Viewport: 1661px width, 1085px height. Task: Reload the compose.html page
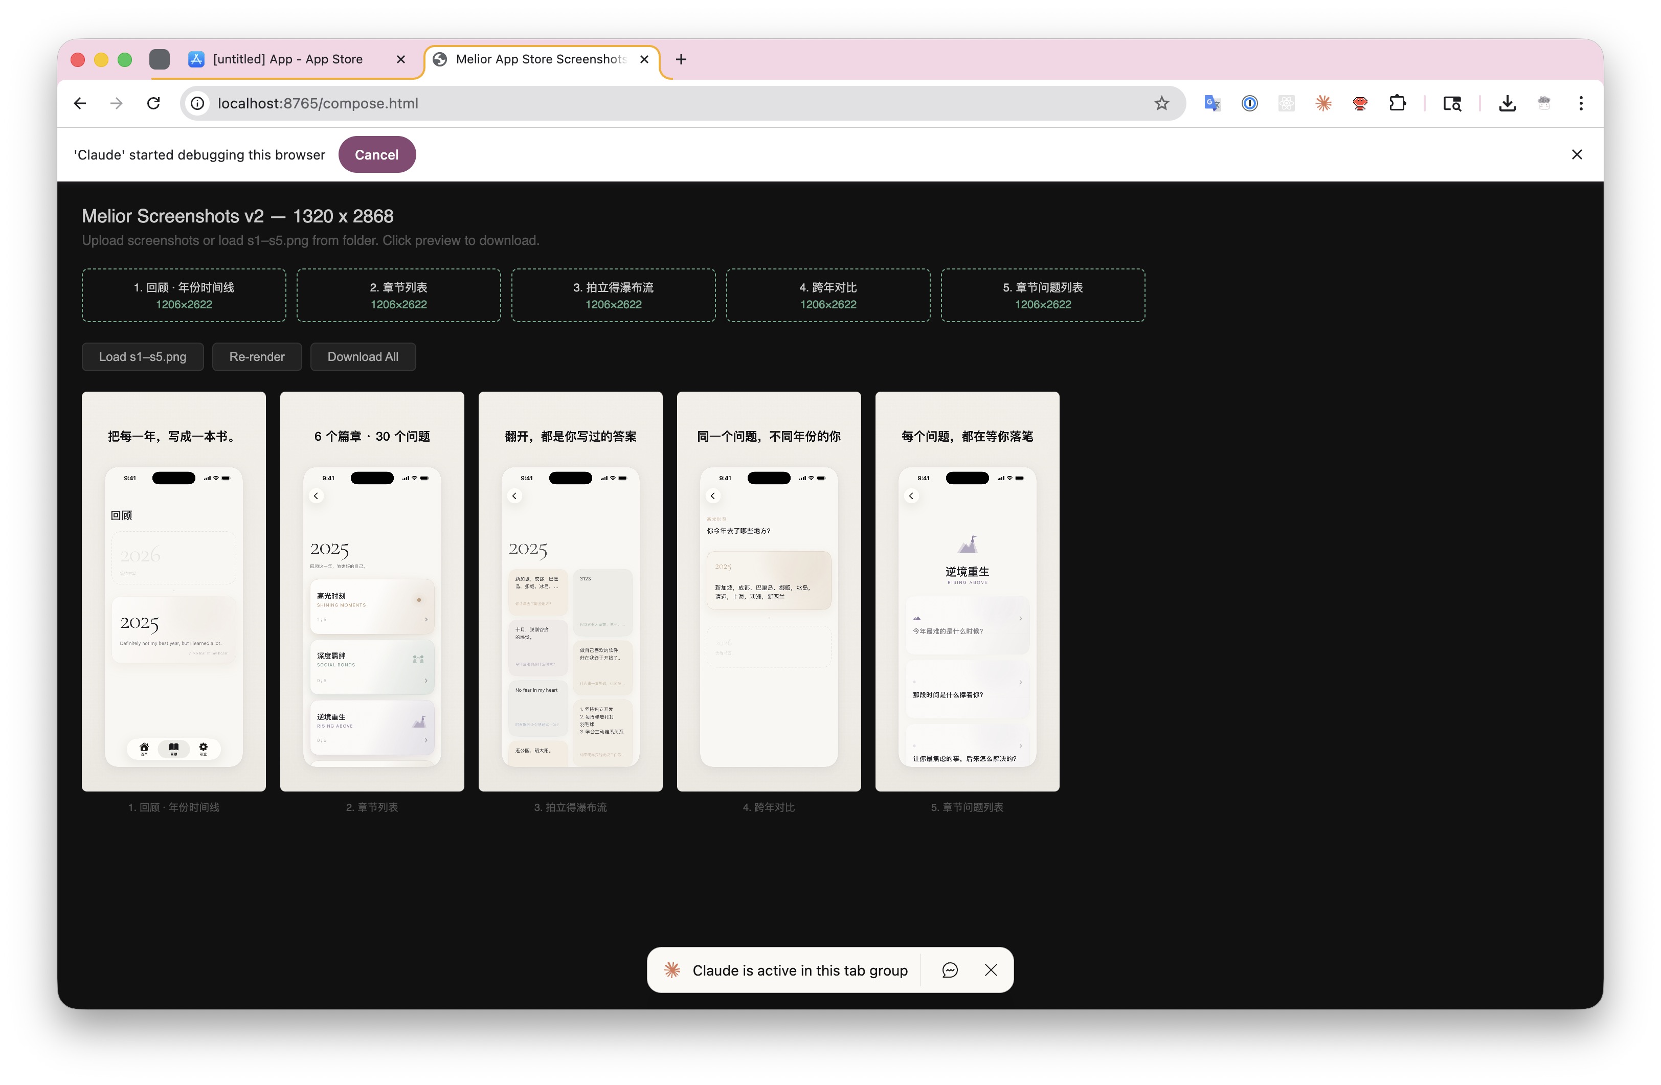pyautogui.click(x=153, y=103)
